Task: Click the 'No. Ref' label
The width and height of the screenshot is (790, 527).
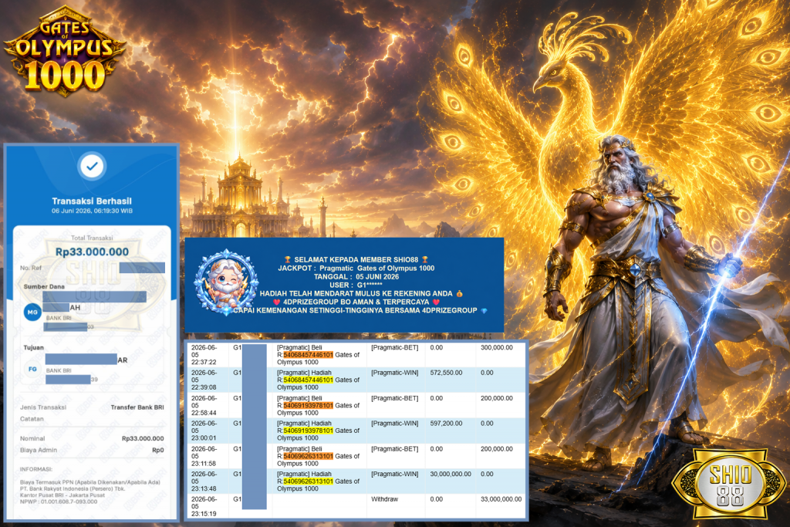Action: (x=31, y=268)
